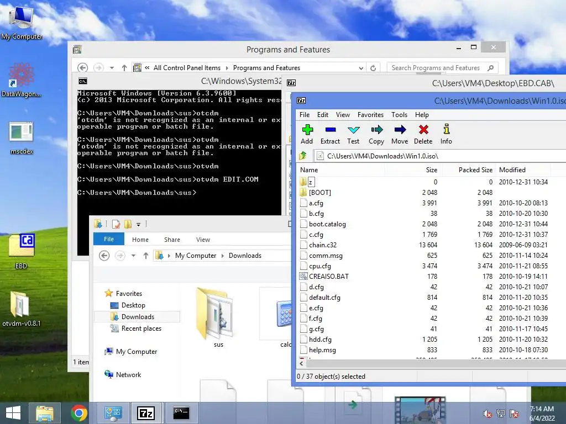566x424 pixels.
Task: Switch to Control Panel taskbar item
Action: point(113,413)
